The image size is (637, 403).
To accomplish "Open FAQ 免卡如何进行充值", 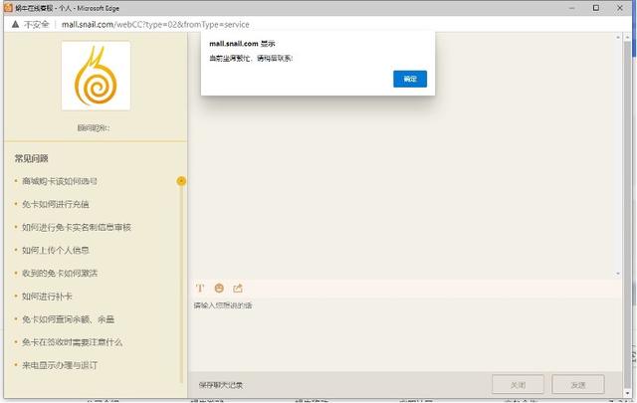I will tap(55, 204).
